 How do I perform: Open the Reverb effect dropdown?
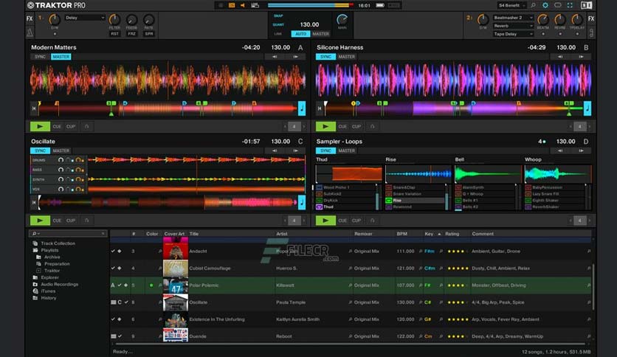coord(513,26)
